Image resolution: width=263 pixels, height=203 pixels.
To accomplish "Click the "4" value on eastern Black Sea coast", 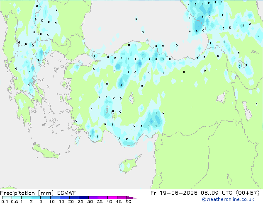I will click(197, 31).
